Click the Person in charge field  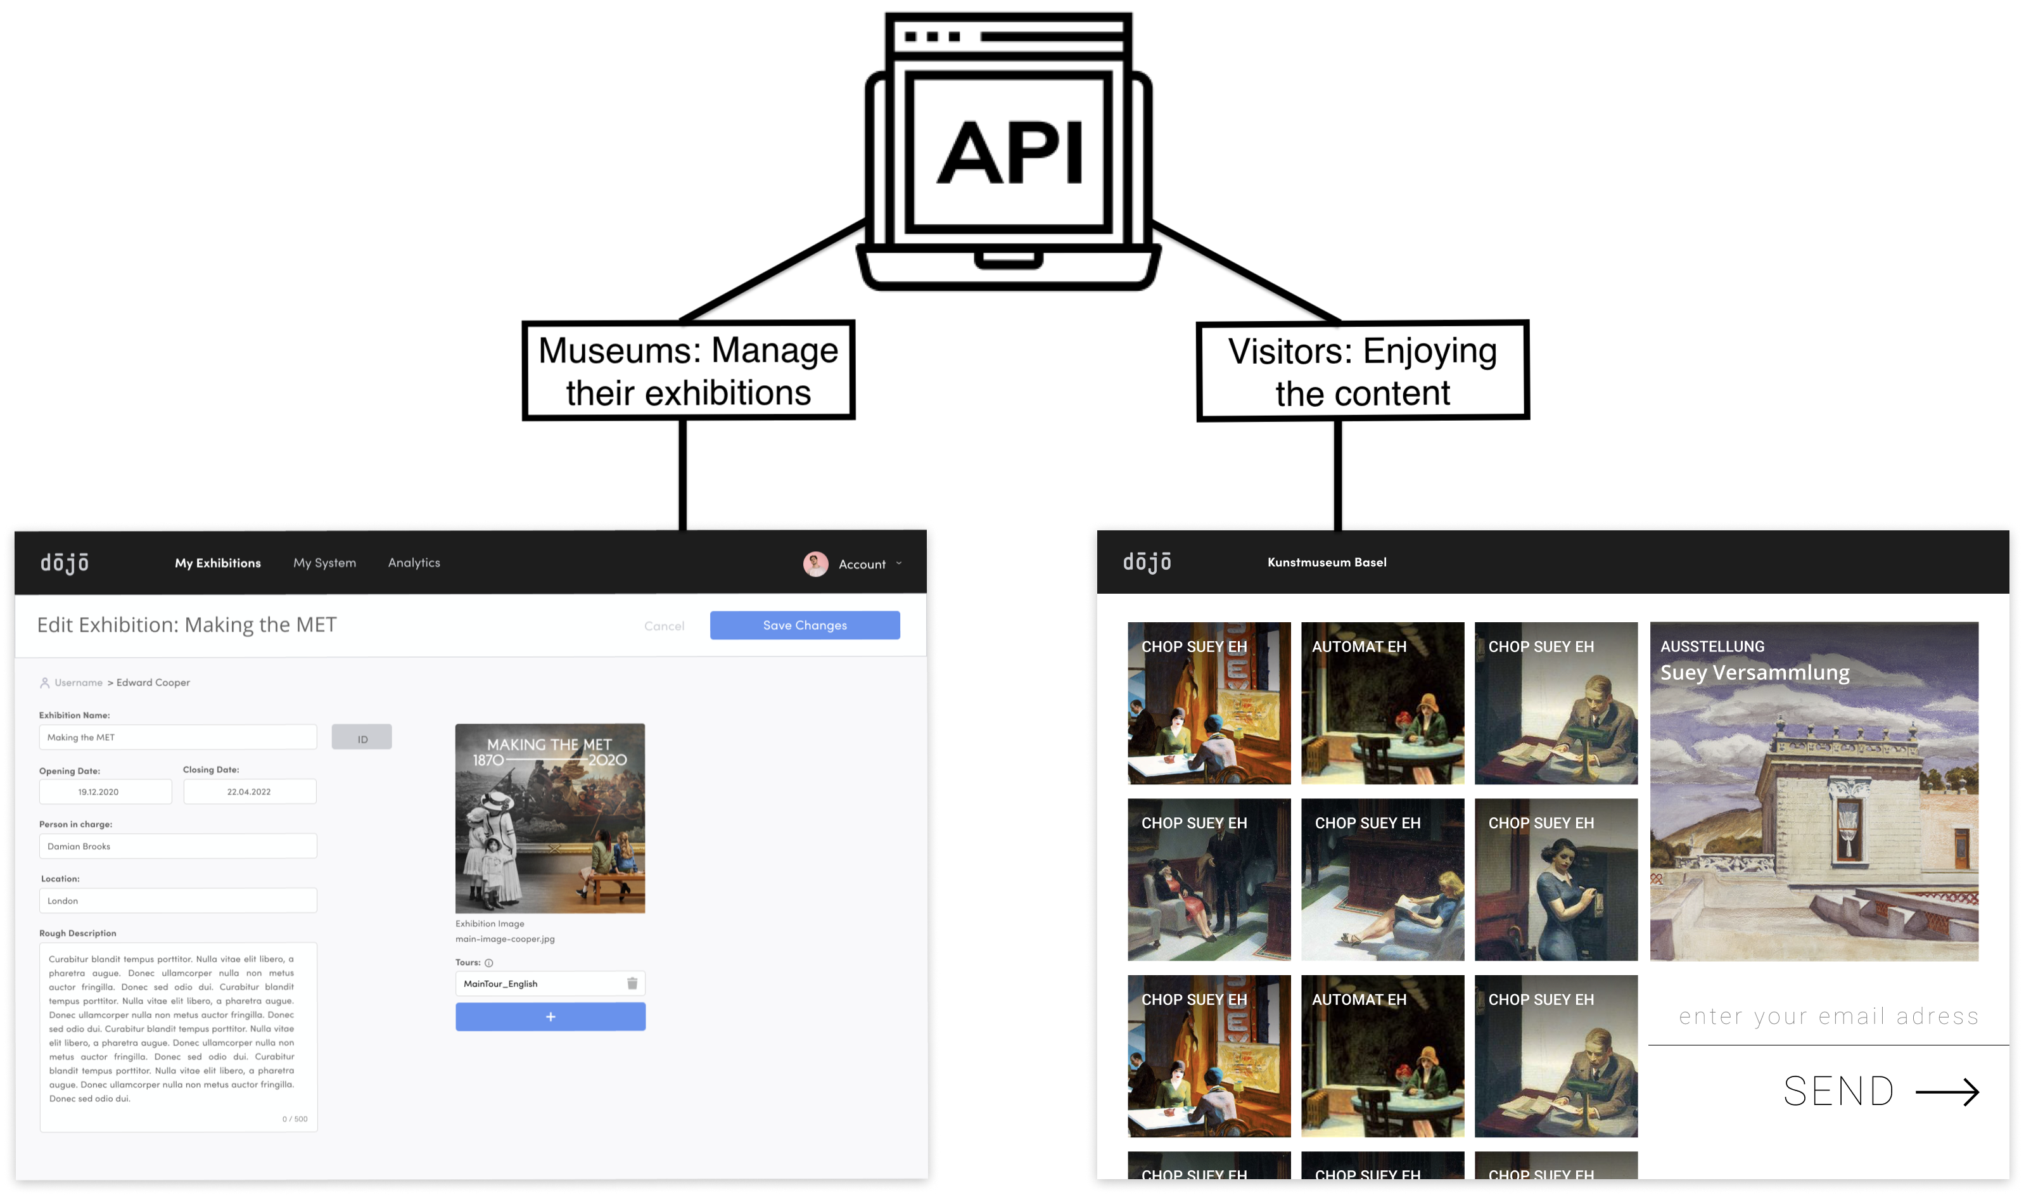(178, 846)
